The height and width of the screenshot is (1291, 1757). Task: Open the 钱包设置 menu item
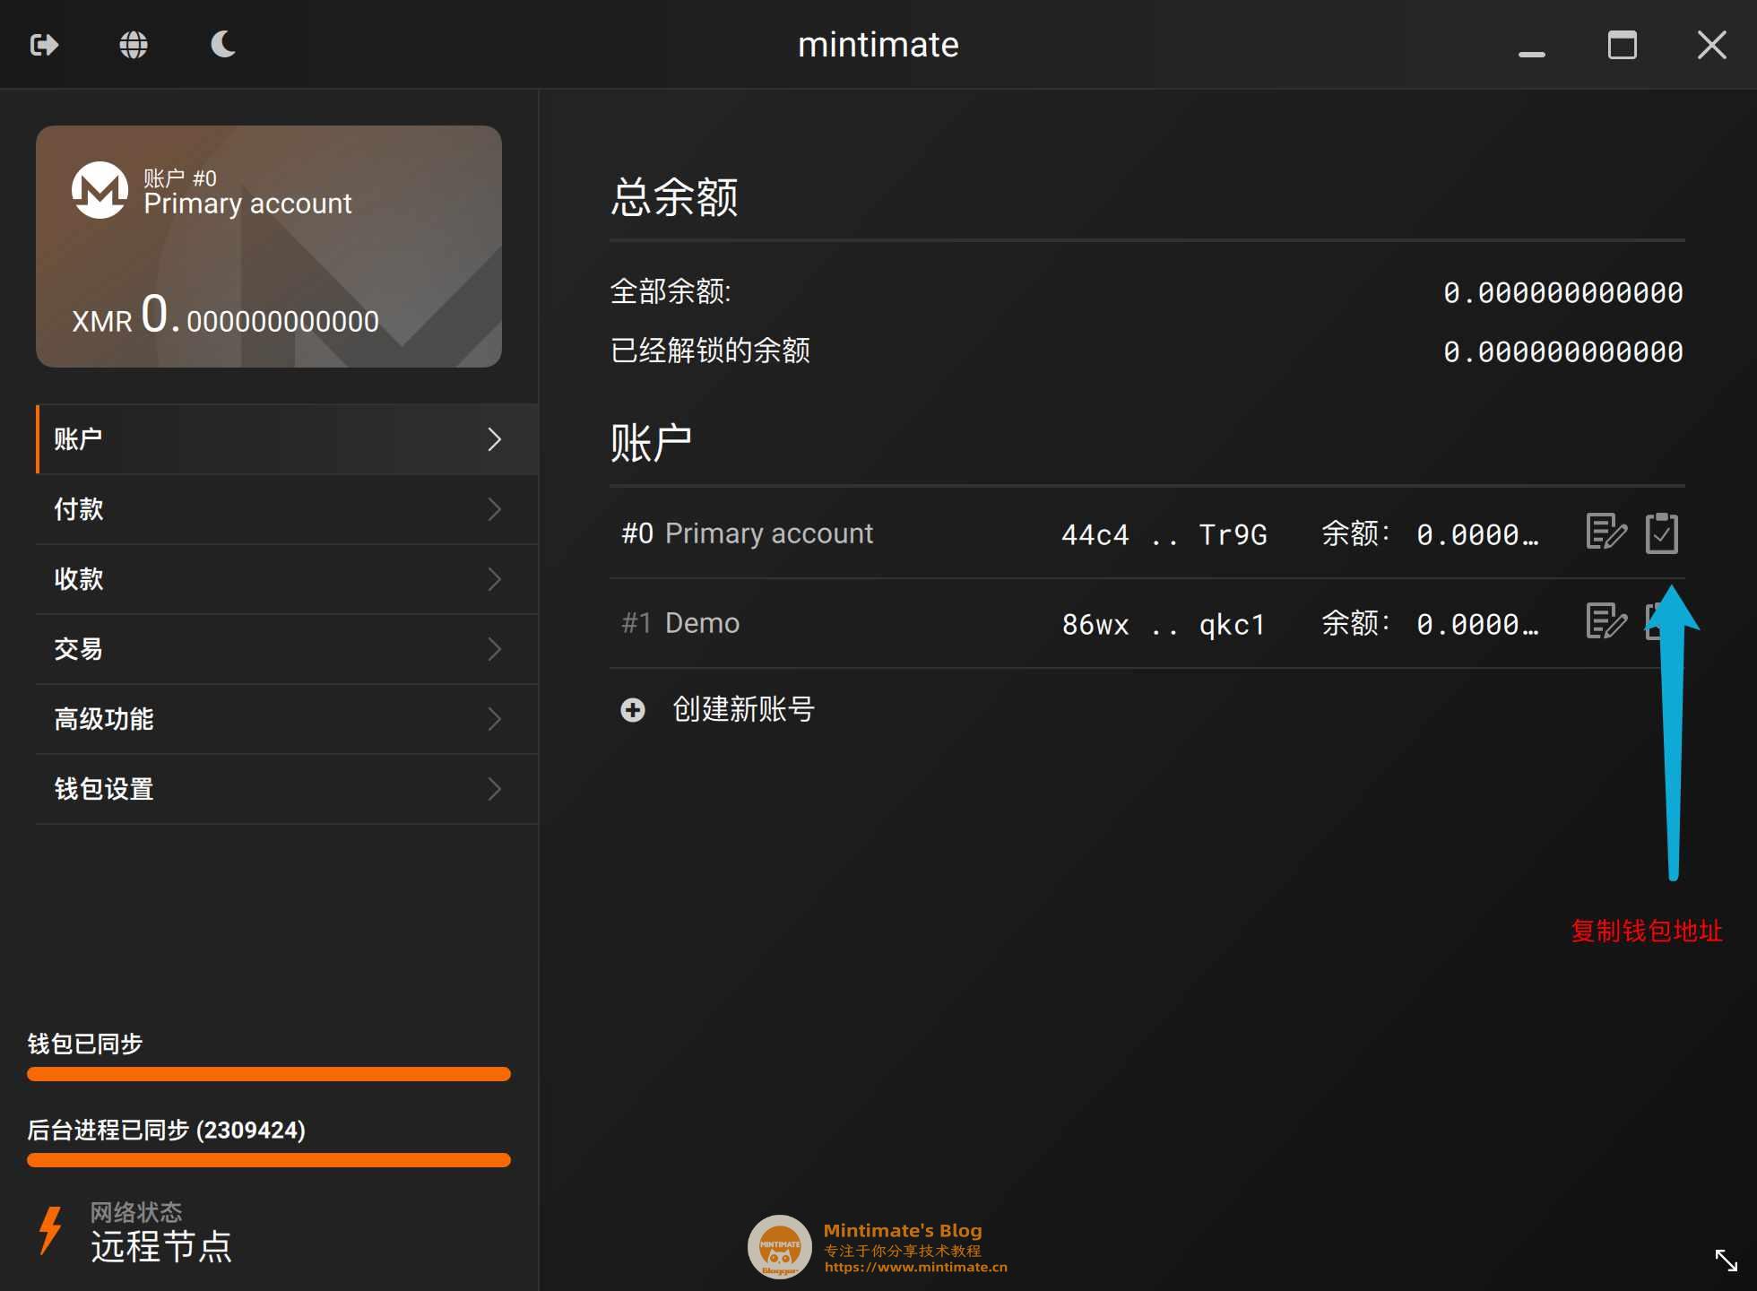(x=287, y=789)
